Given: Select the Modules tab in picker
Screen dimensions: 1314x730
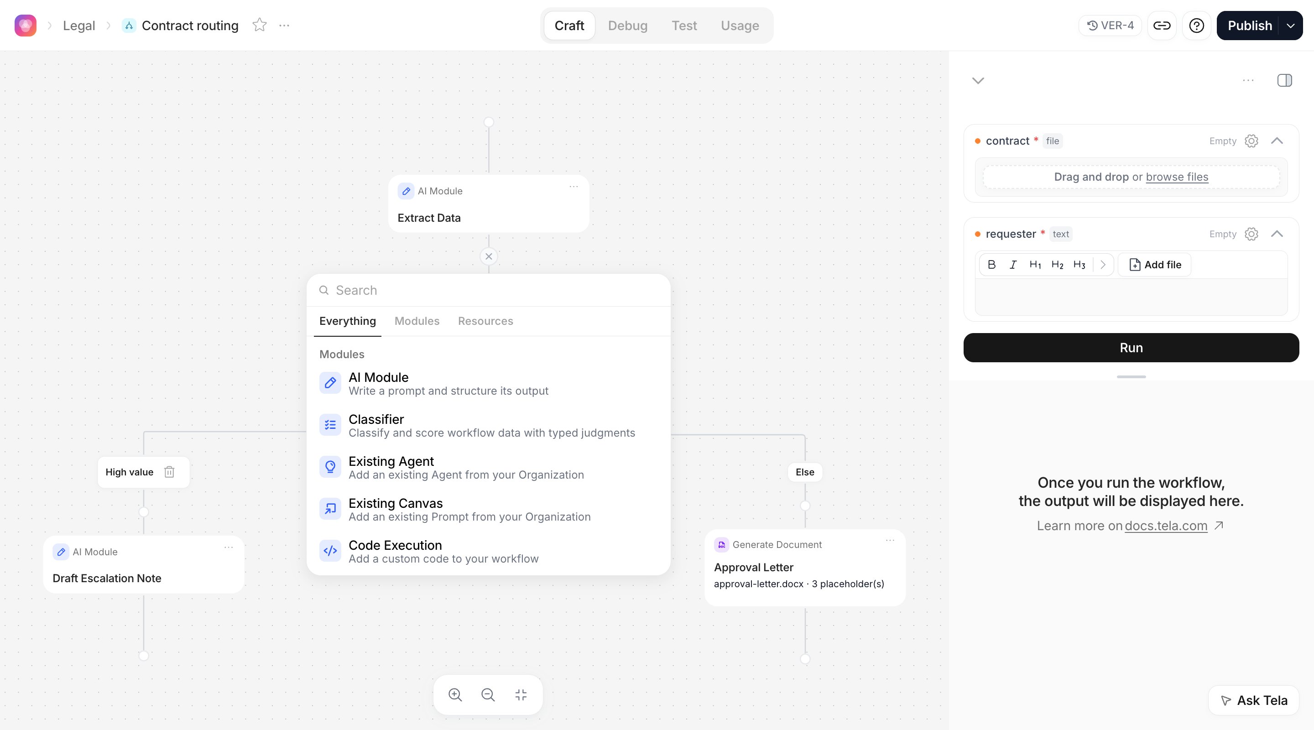Looking at the screenshot, I should (x=417, y=321).
